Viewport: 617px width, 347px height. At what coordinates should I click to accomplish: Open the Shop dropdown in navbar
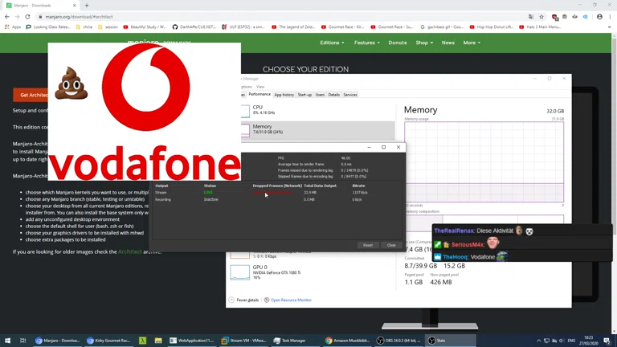(424, 43)
